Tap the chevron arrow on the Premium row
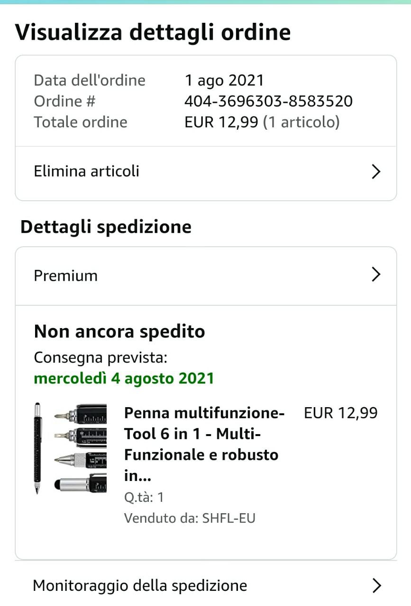Viewport: 411px width, 606px height. coord(376,275)
